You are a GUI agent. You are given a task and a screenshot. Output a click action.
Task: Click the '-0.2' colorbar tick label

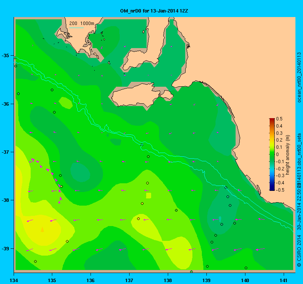tap(280, 169)
